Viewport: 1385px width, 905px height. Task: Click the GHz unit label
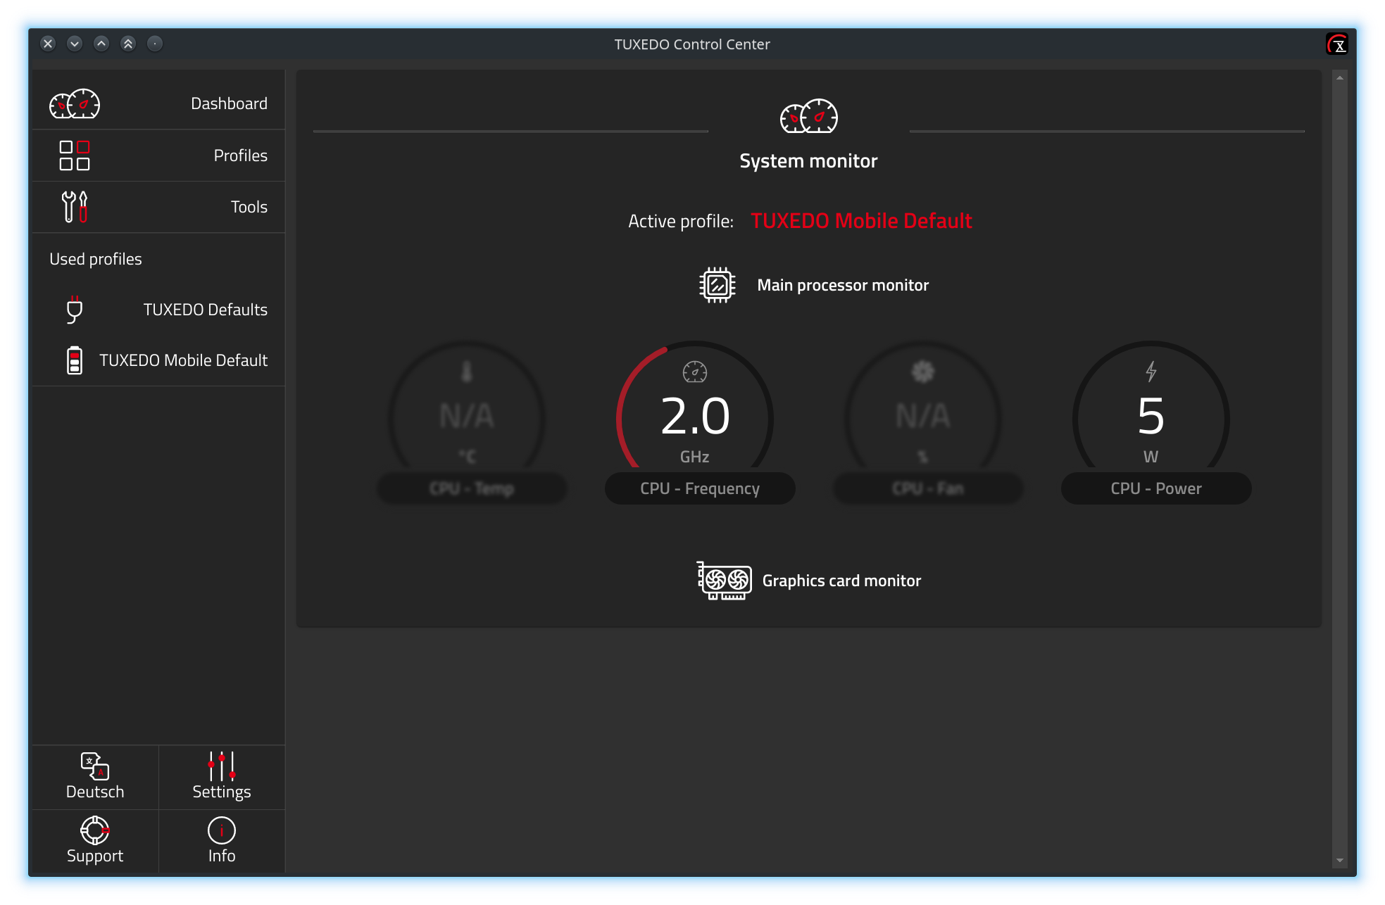(x=695, y=457)
